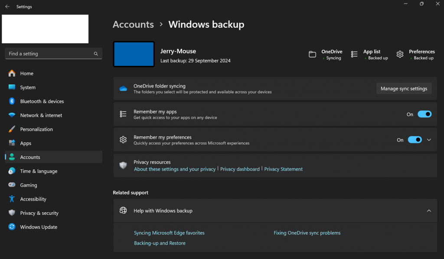Click the Find a setting search field
This screenshot has height=259, width=444.
tap(53, 53)
